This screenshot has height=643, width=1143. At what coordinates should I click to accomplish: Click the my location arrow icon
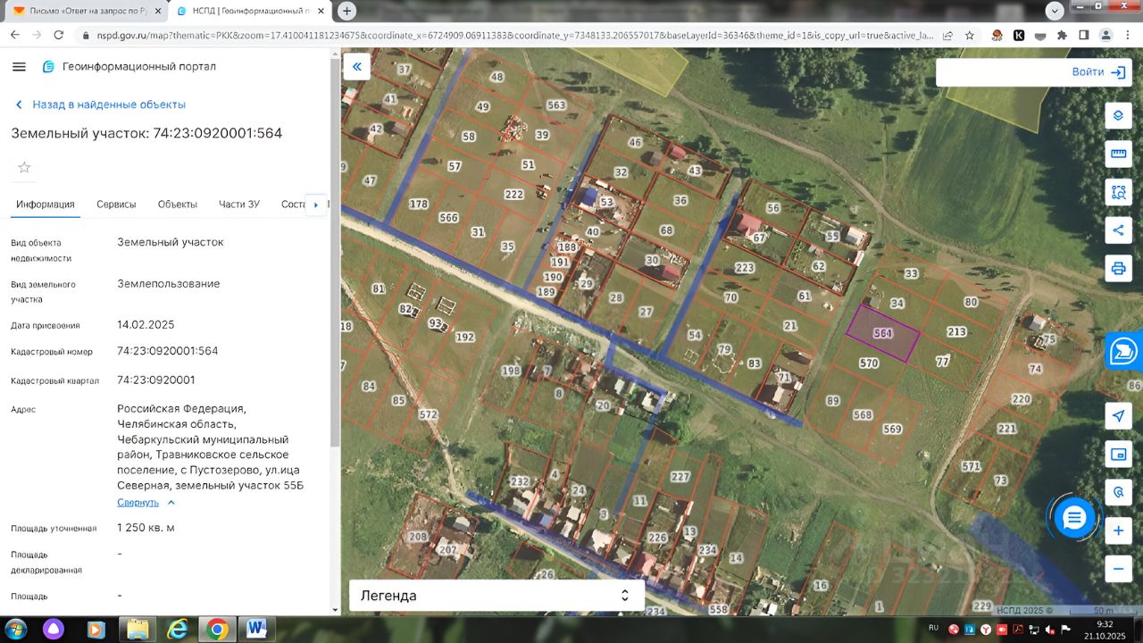pyautogui.click(x=1117, y=416)
